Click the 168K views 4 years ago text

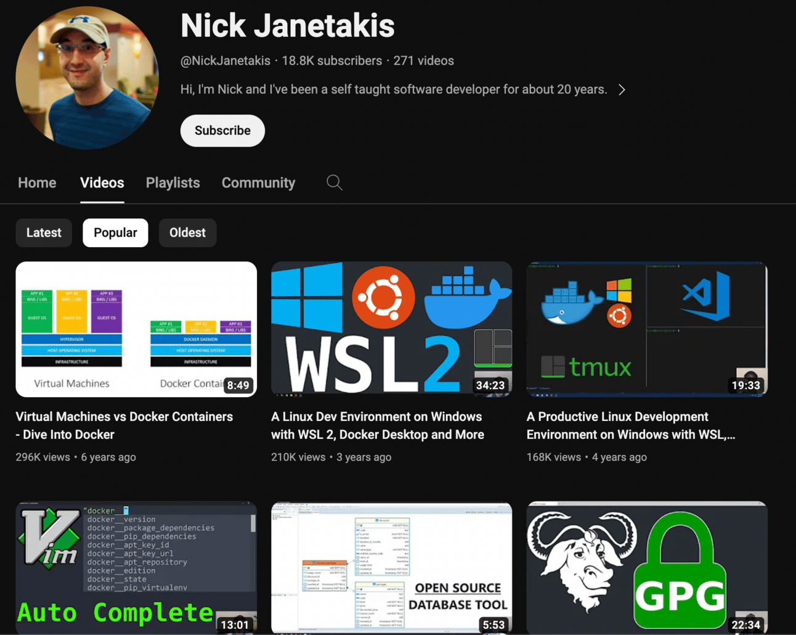click(x=587, y=457)
